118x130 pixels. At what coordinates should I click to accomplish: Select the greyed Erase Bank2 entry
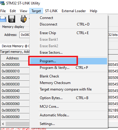tap(68, 46)
